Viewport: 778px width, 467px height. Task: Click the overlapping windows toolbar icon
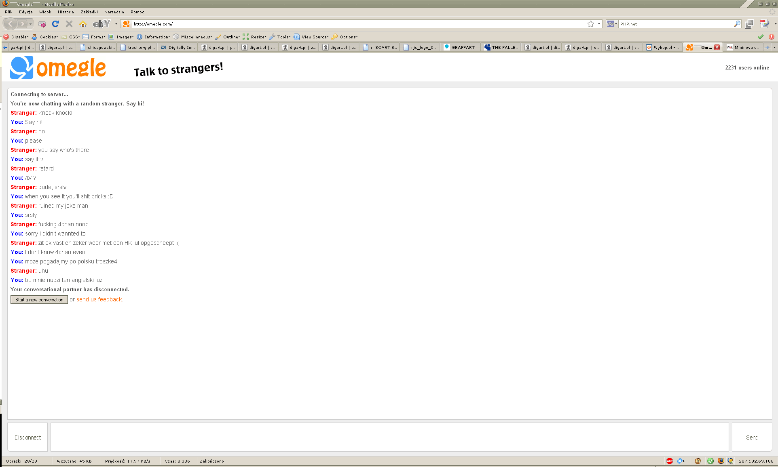click(x=750, y=24)
